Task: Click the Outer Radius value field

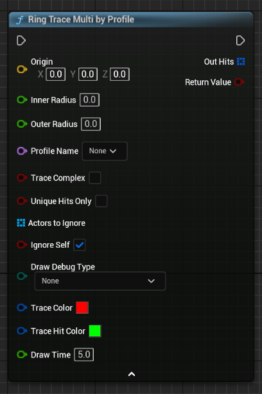Action: pyautogui.click(x=91, y=124)
